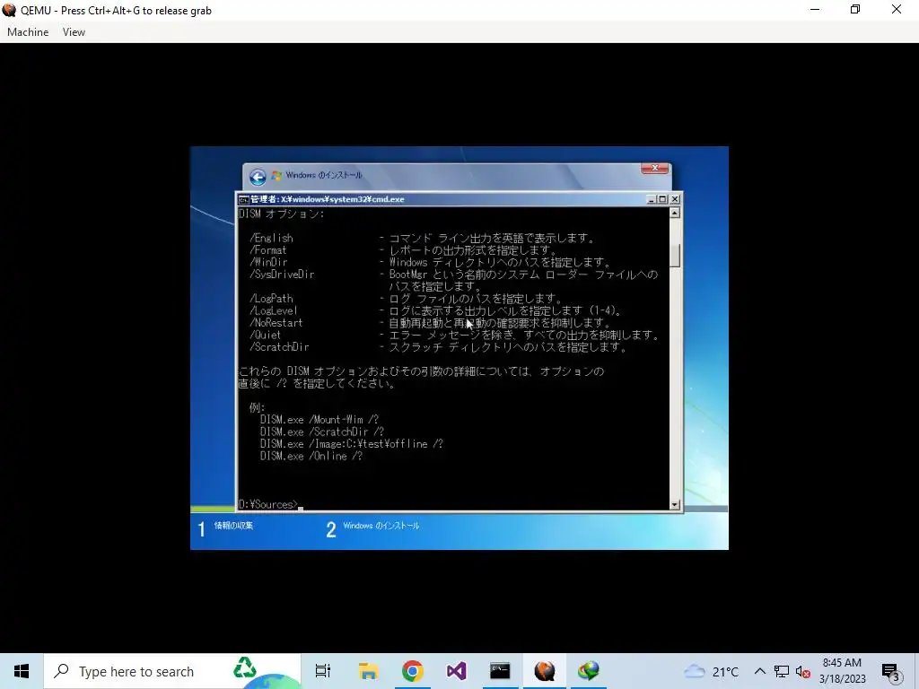
Task: Click the DISM.exe /Mount-Wim /? example
Action: pyautogui.click(x=319, y=420)
